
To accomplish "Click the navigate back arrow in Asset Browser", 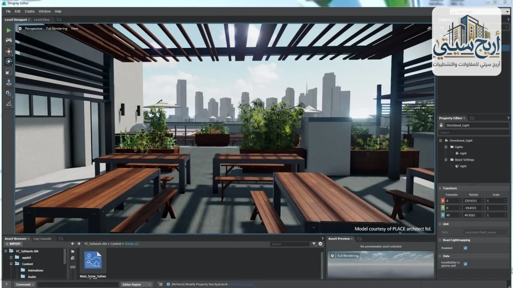I will [73, 243].
